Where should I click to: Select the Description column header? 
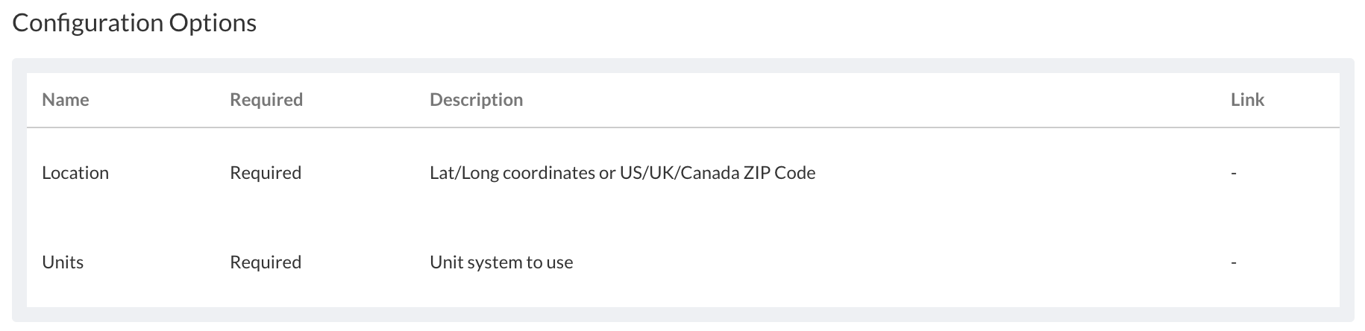coord(476,100)
